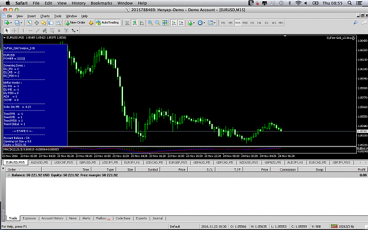Select the crosshair tool
368x230 pixels.
click(14, 31)
